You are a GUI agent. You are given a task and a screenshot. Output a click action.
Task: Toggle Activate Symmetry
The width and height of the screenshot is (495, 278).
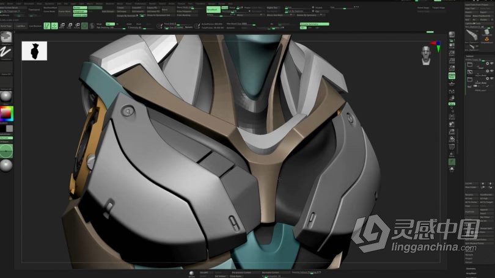click(315, 24)
